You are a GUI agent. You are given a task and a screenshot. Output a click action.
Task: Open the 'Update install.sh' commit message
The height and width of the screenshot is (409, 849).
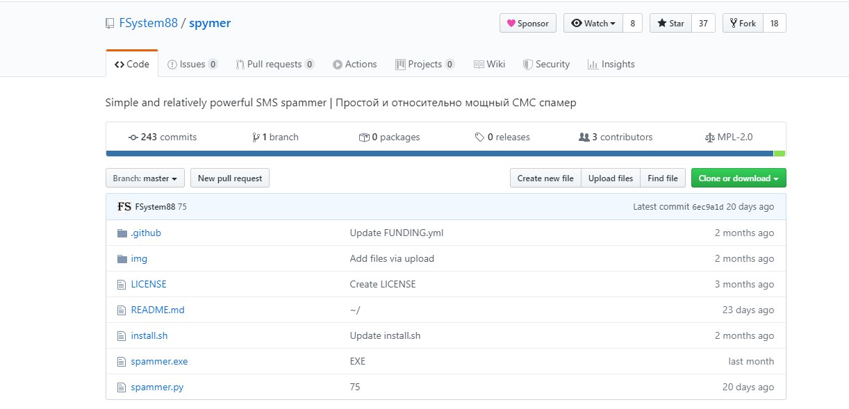[385, 336]
